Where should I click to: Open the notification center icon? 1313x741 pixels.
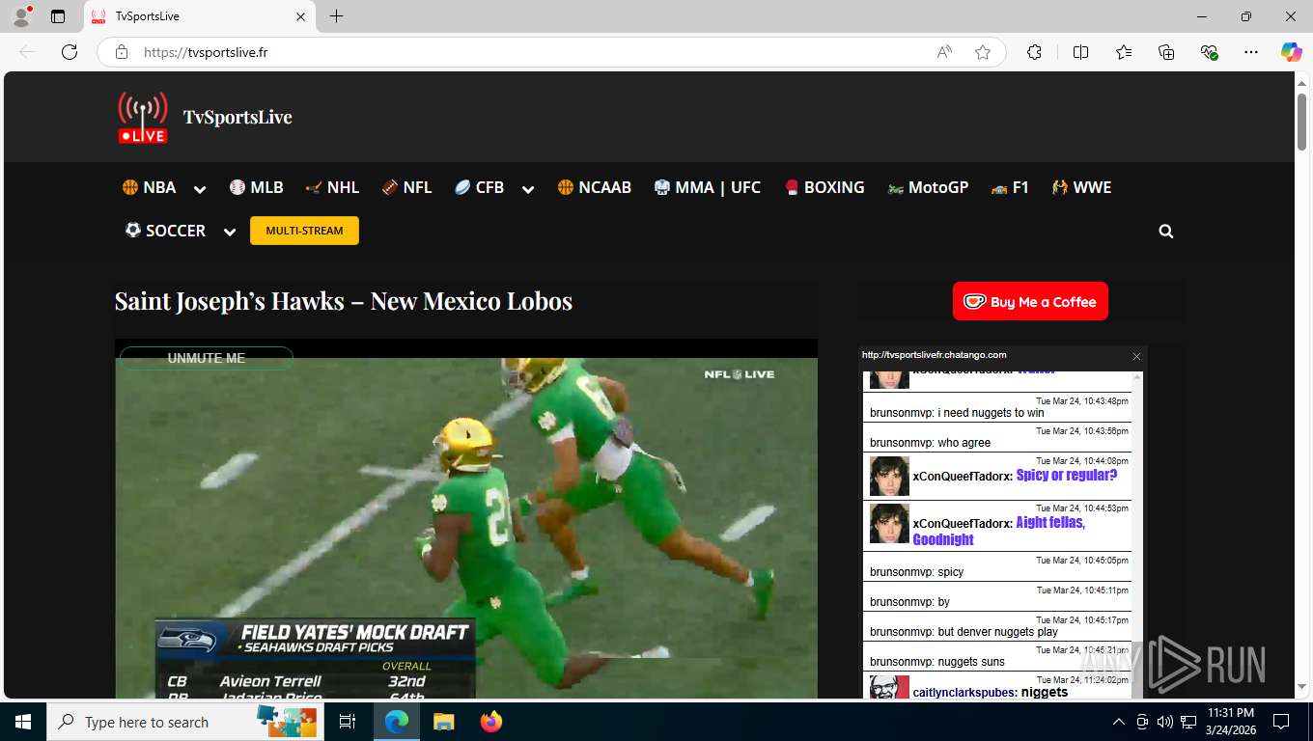click(1281, 722)
